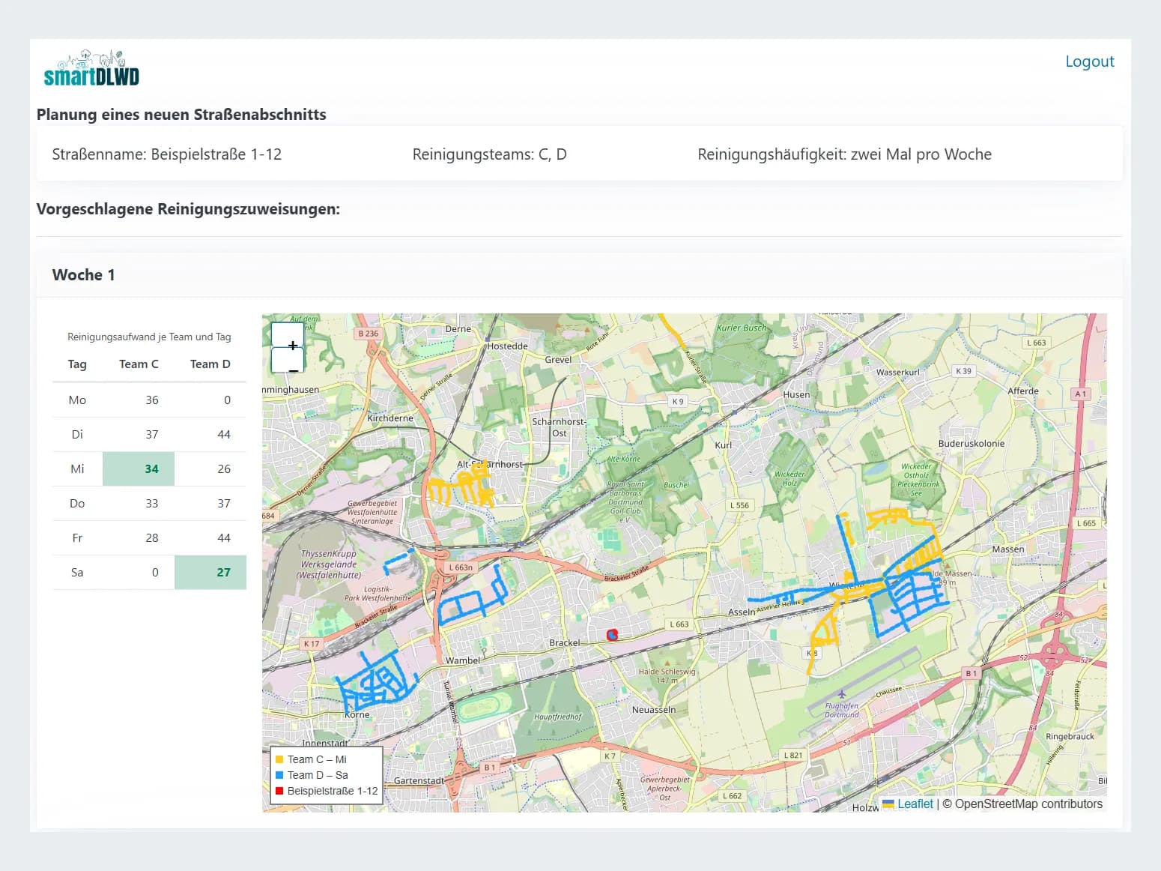Click the Team D – Sa legend label
Viewport: 1161px width, 871px height.
coord(318,775)
